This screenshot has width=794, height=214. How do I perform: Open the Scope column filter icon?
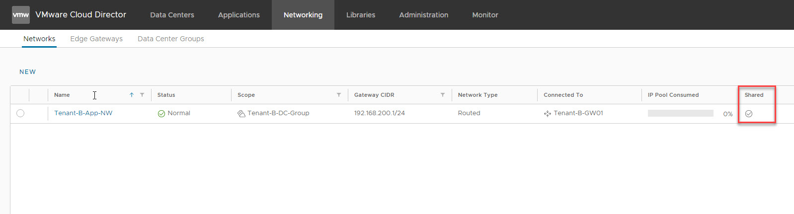339,95
